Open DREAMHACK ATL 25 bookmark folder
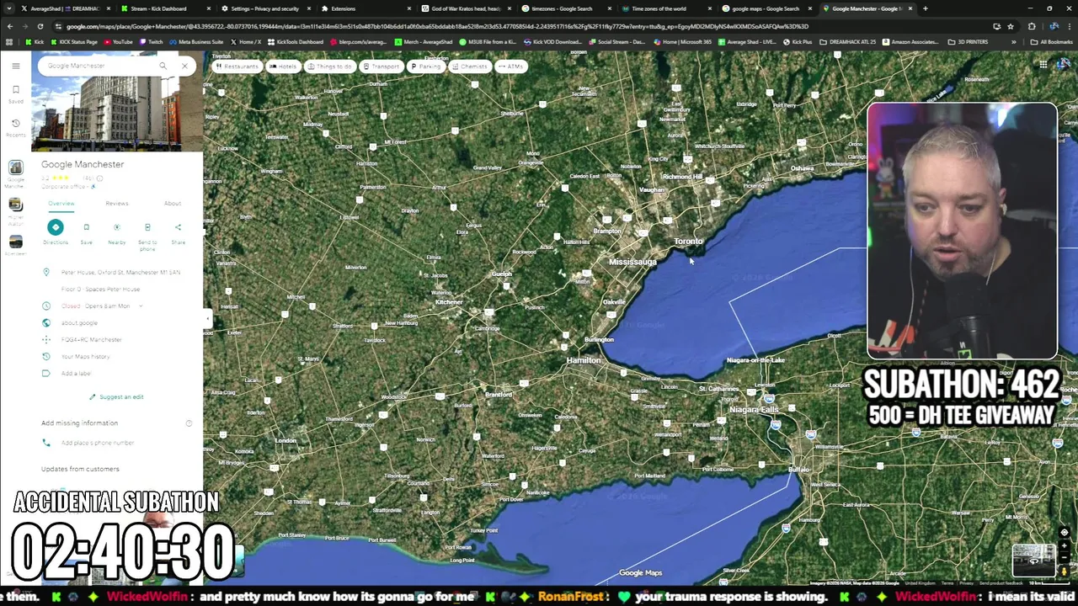This screenshot has width=1078, height=606. (847, 42)
